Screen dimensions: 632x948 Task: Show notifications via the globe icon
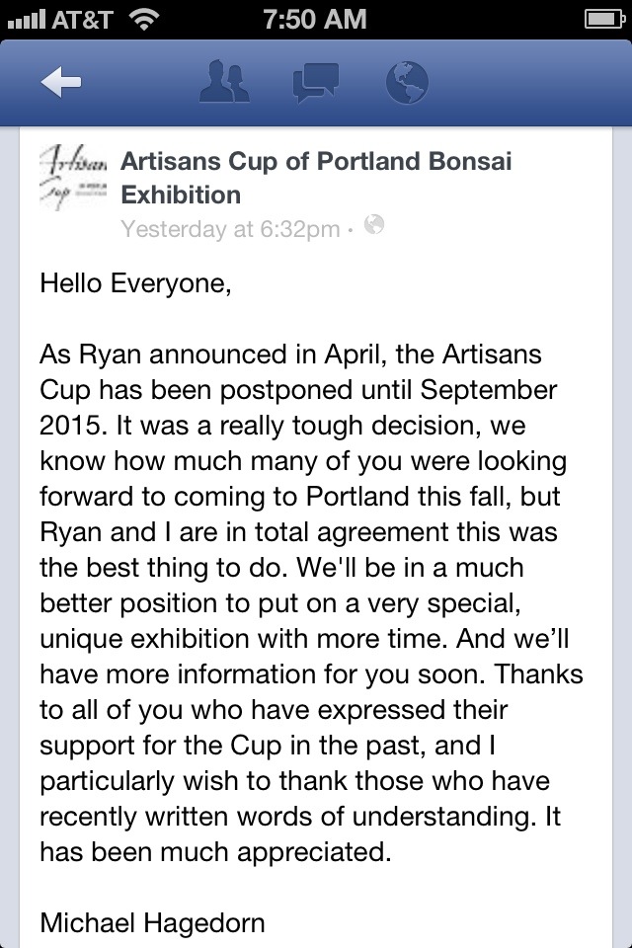406,82
